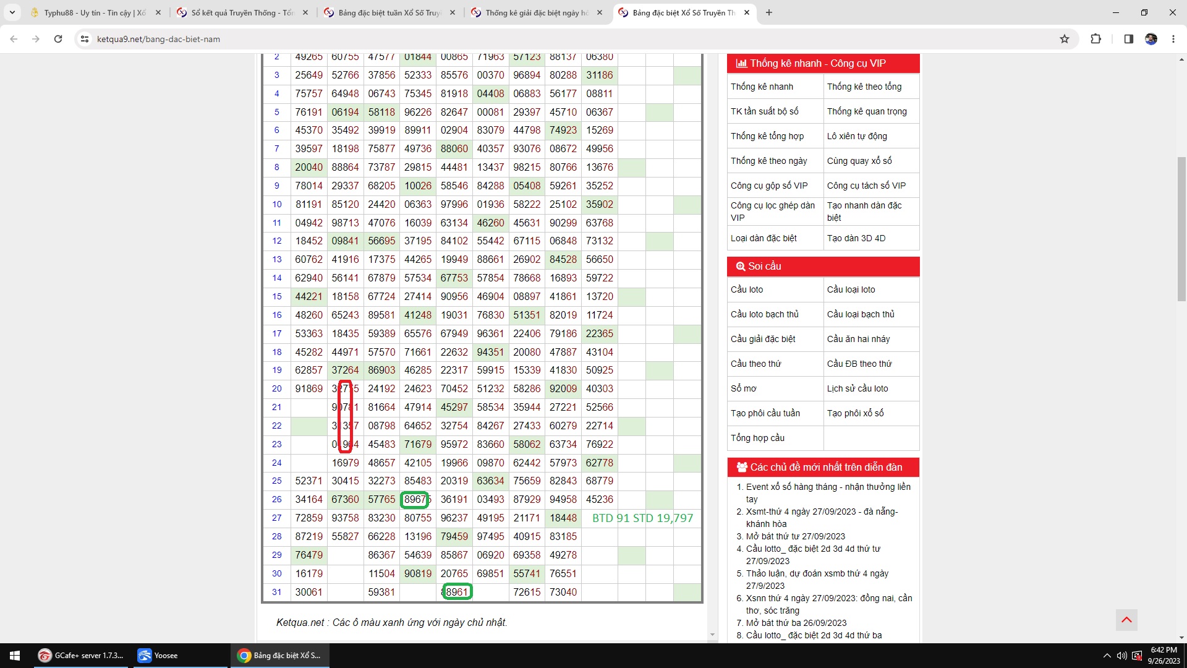This screenshot has width=1187, height=668.
Task: Toggle the browser side panel icon
Action: tap(1128, 39)
